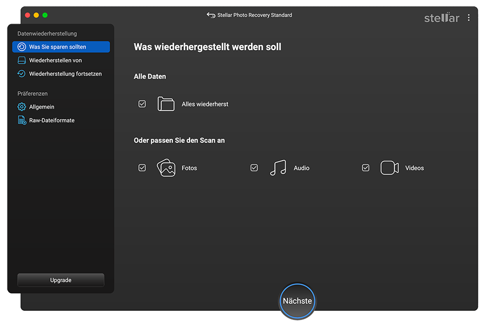Open the three-dot menu at top right
Screen dimensions: 486x327
click(468, 17)
